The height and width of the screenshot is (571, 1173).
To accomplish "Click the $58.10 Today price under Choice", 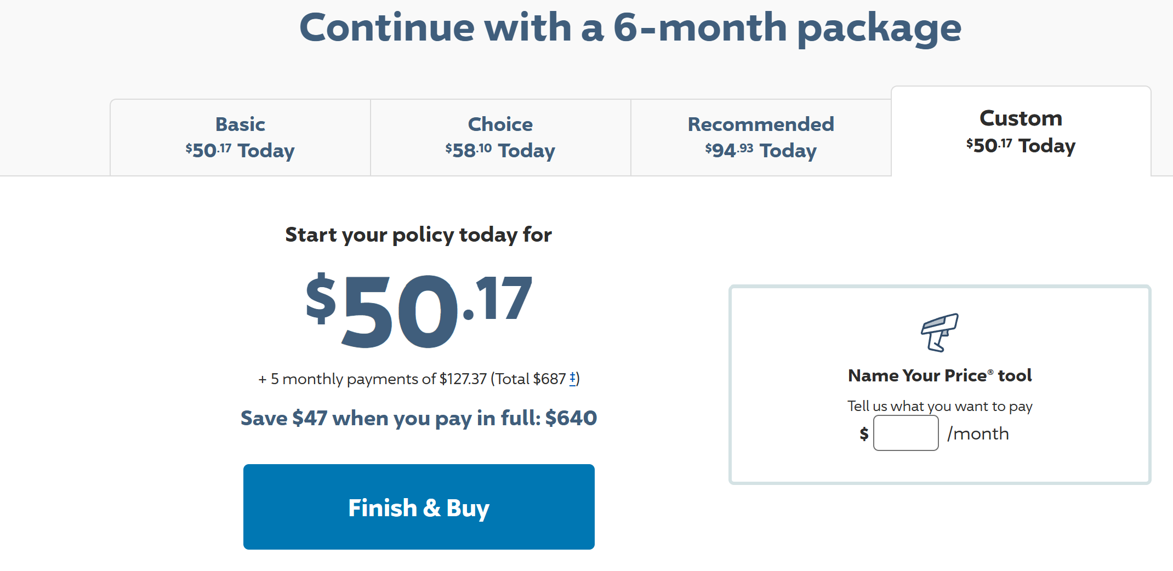I will click(500, 150).
